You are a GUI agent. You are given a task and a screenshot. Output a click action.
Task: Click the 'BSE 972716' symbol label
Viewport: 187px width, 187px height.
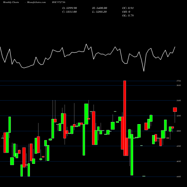[59, 2]
